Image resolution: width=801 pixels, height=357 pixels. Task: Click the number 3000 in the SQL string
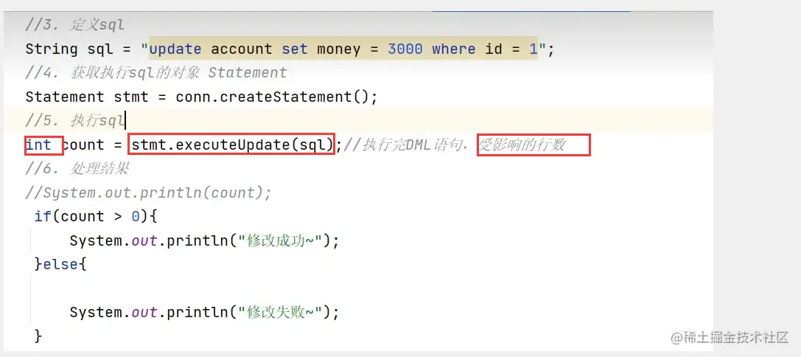coord(405,49)
